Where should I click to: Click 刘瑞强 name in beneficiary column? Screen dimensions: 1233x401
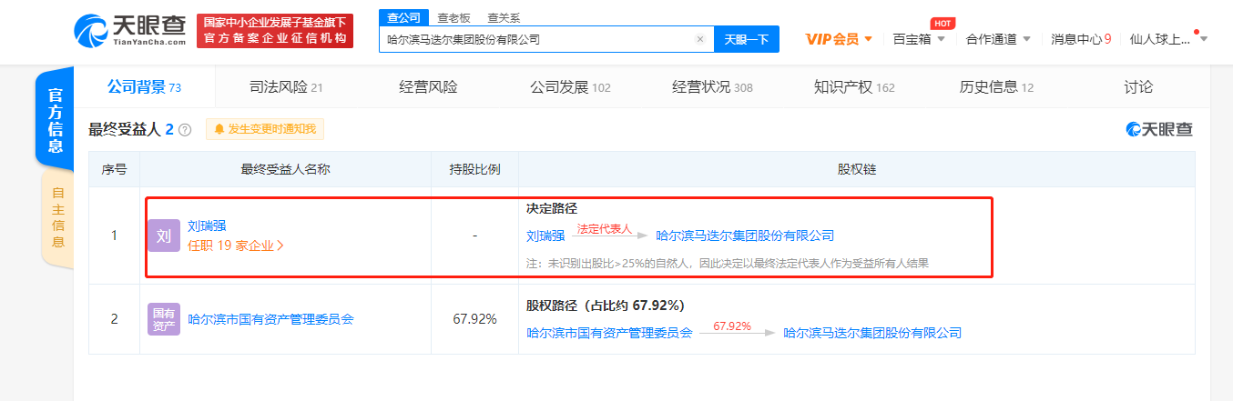207,226
